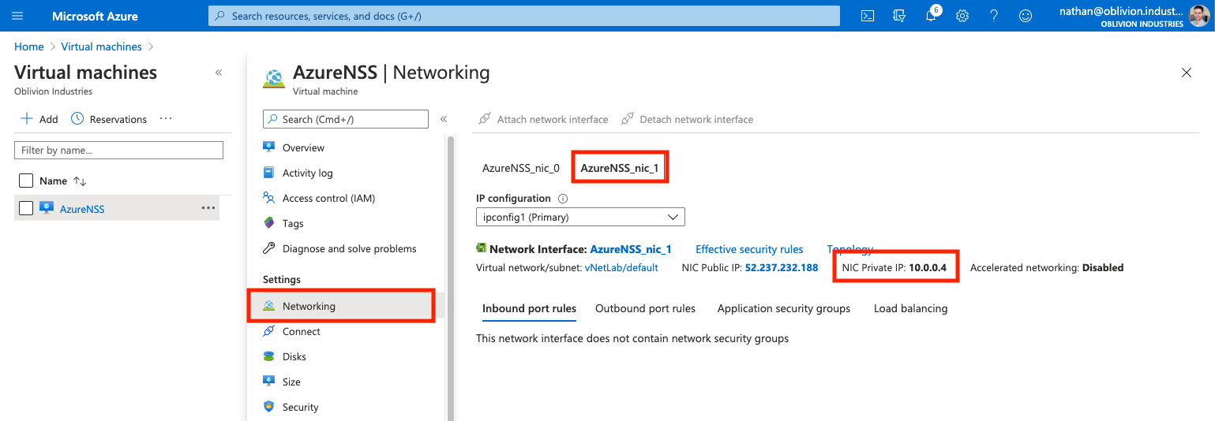
Task: Click the help question mark icon
Action: tap(994, 16)
